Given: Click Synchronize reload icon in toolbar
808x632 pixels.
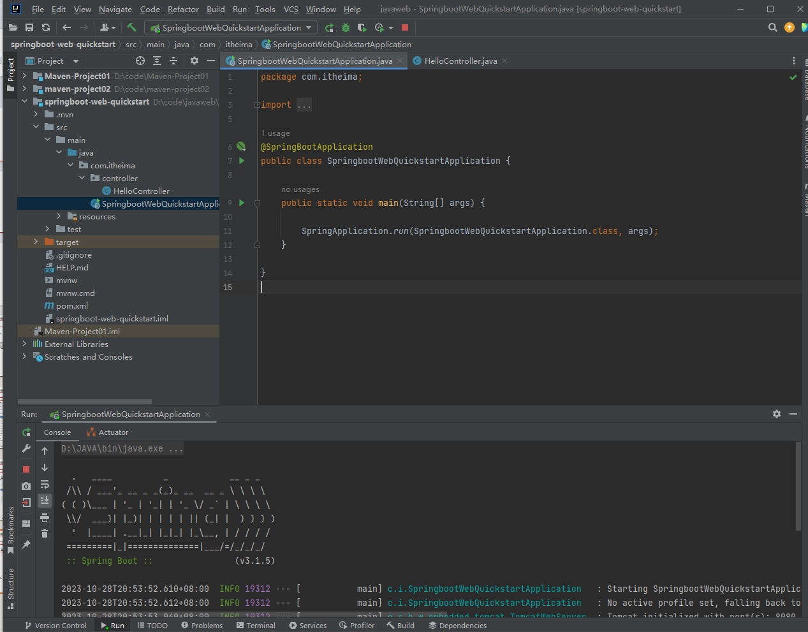Looking at the screenshot, I should 46,27.
